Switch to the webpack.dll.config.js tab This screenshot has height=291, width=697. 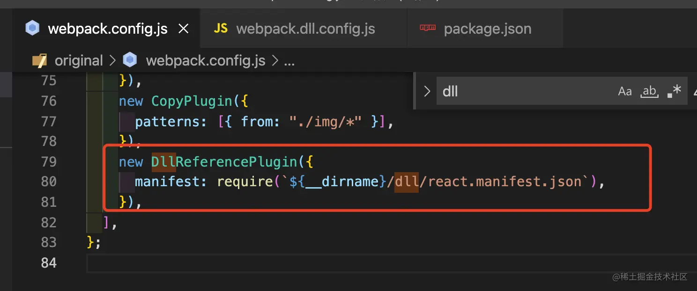point(305,29)
